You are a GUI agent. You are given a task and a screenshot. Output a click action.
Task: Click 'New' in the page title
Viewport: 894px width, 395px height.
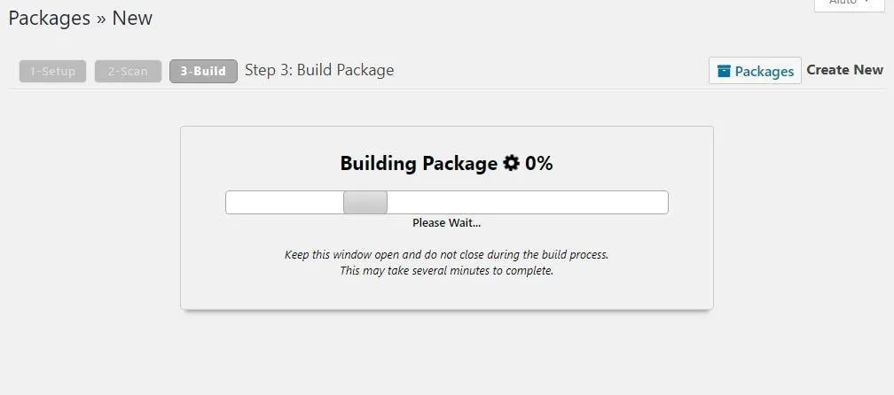(132, 18)
